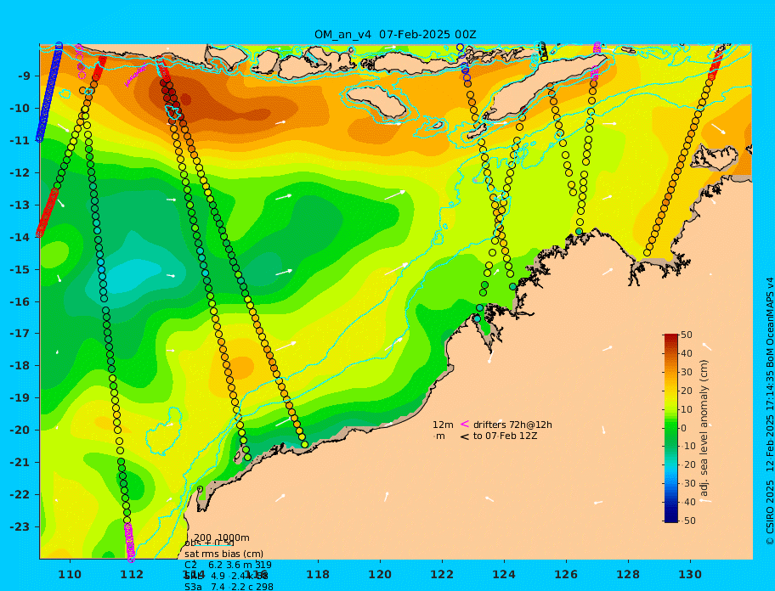Select the -10 latitude axis label
The height and width of the screenshot is (591, 775).
20,108
